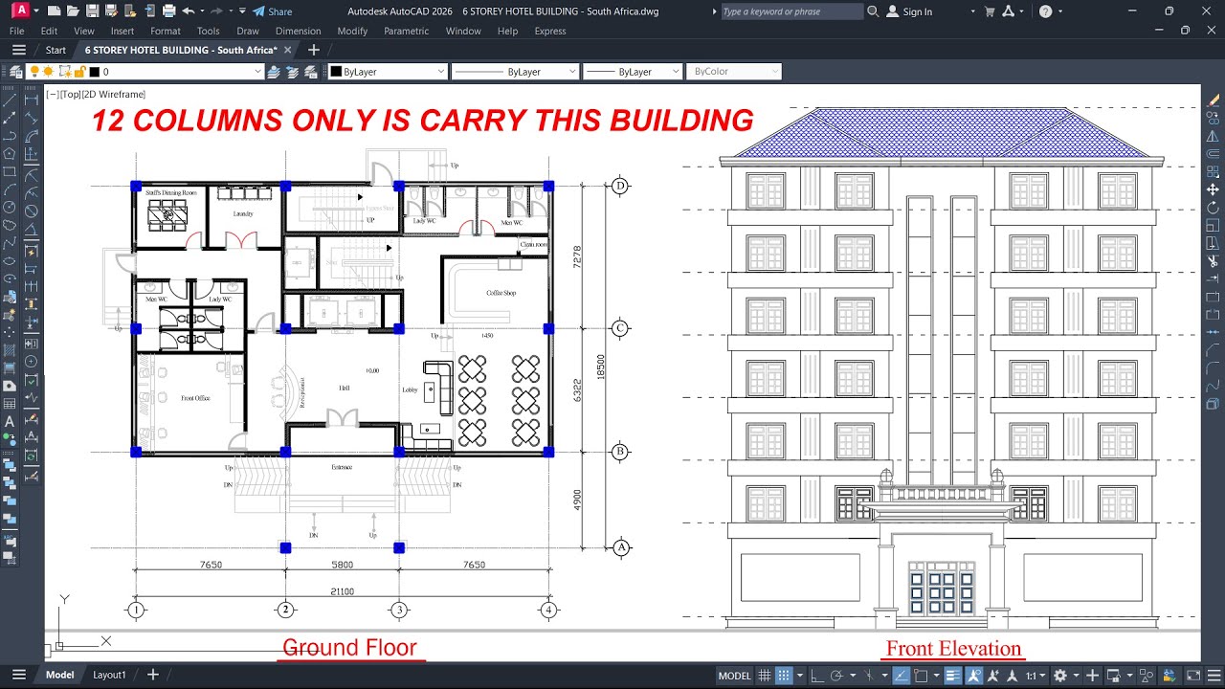Screen dimensions: 1225x689
Task: Select the Rectangle draw tool
Action: pyautogui.click(x=10, y=171)
